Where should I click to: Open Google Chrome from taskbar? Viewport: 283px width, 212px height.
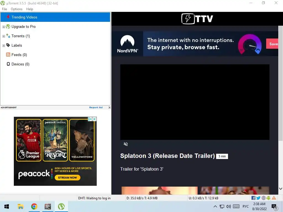point(34,206)
